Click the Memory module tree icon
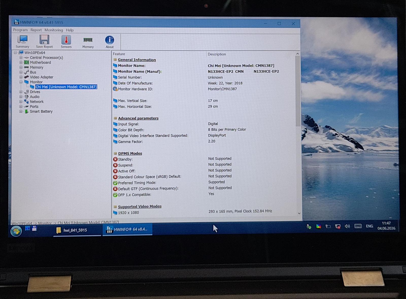The width and height of the screenshot is (406, 299). (x=26, y=67)
